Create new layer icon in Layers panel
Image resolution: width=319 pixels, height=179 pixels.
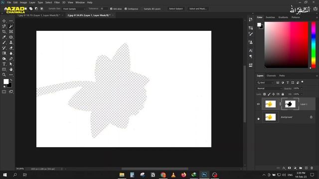306,168
